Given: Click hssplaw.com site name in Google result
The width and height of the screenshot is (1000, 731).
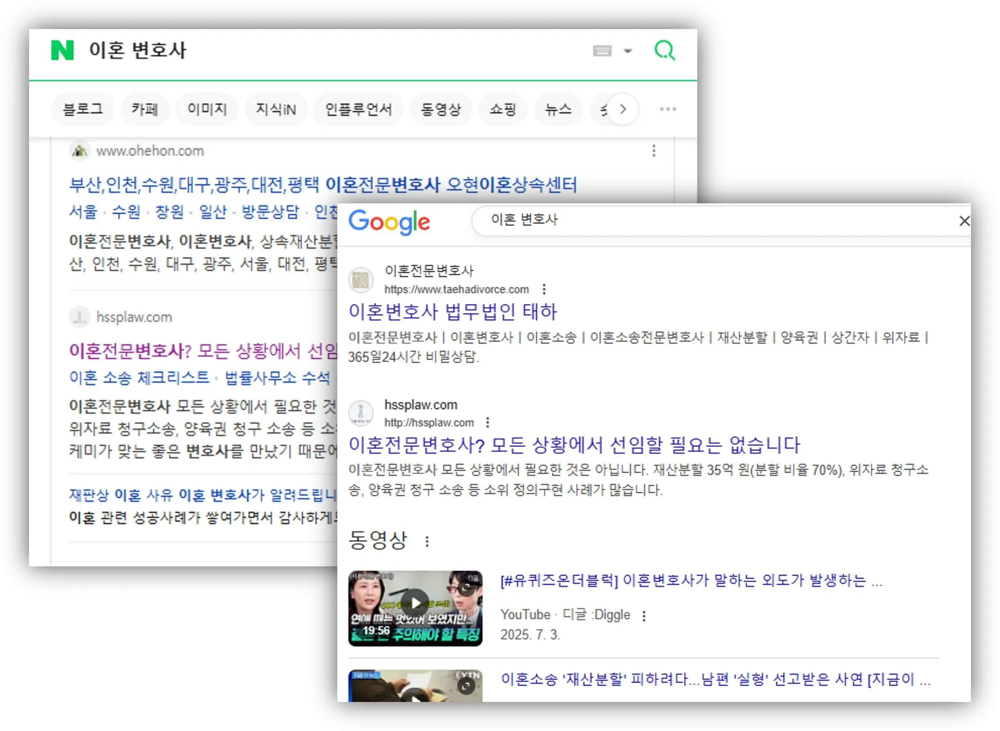Looking at the screenshot, I should click(421, 405).
